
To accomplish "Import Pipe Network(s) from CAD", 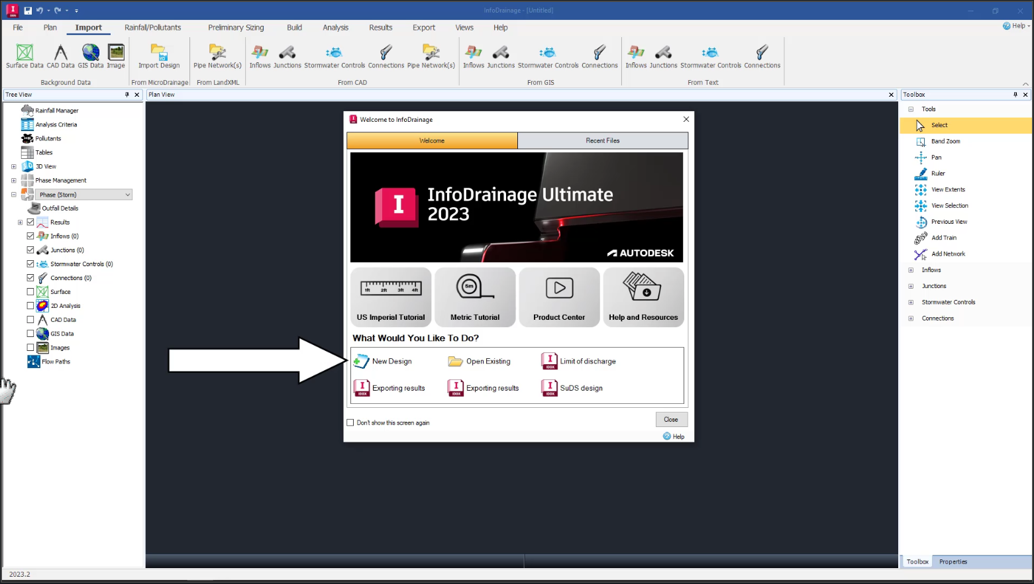I will pos(431,56).
